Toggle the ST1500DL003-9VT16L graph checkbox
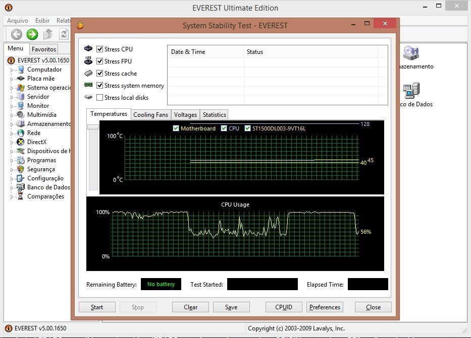Image resolution: width=471 pixels, height=338 pixels. tap(247, 128)
